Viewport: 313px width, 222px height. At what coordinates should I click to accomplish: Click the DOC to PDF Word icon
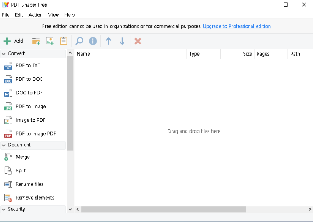click(x=8, y=93)
